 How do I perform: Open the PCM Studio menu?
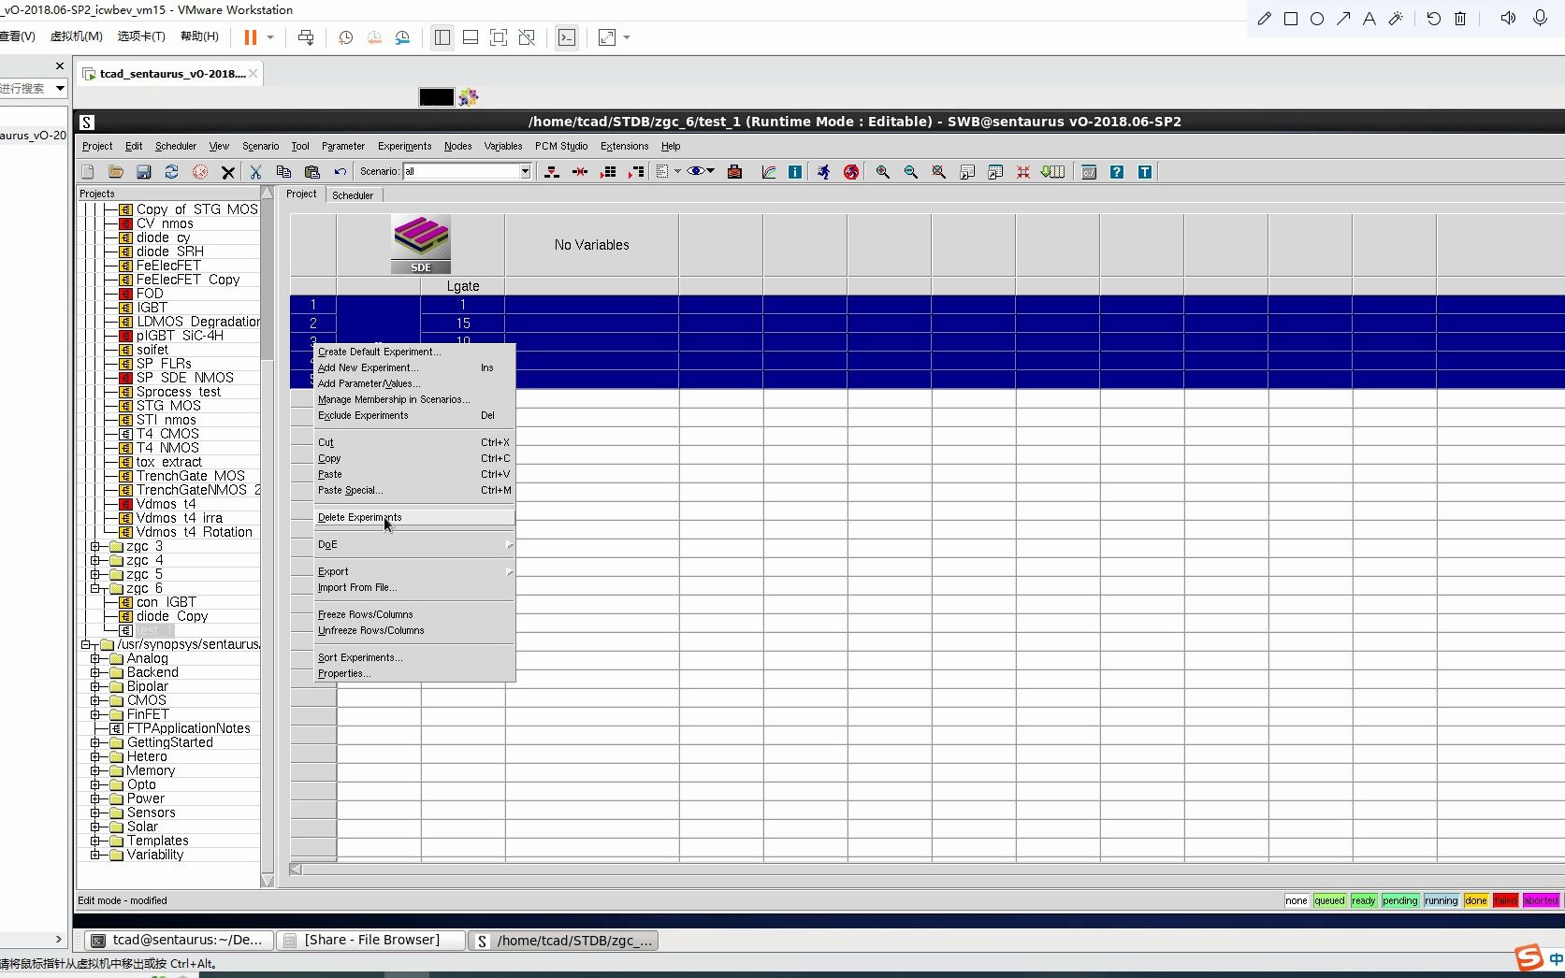[561, 146]
